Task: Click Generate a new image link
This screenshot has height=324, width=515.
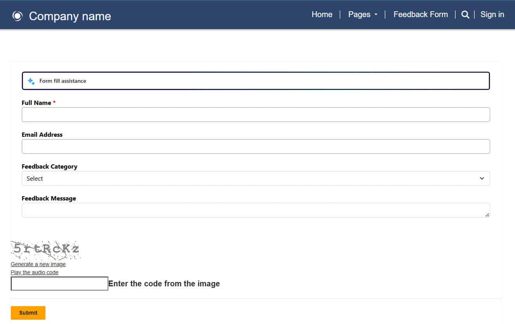Action: [x=38, y=264]
